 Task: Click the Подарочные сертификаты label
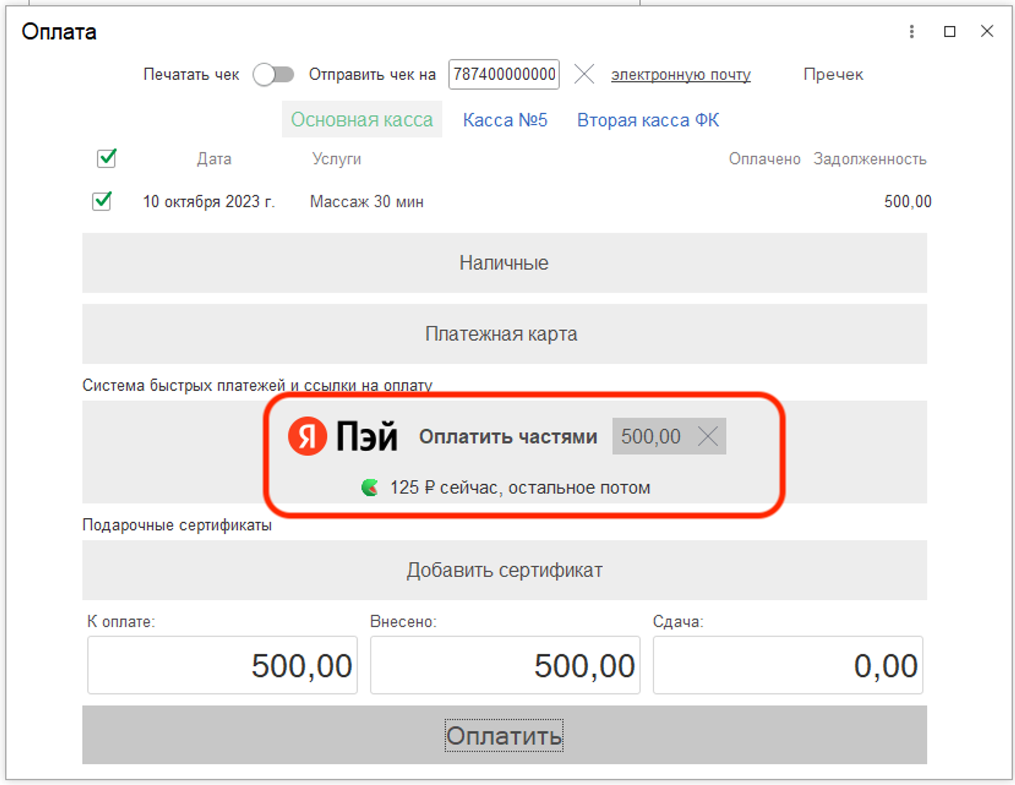177,525
